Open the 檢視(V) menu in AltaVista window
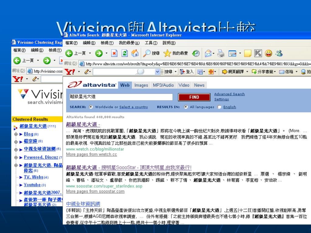The height and width of the screenshot is (233, 311). 107,43
